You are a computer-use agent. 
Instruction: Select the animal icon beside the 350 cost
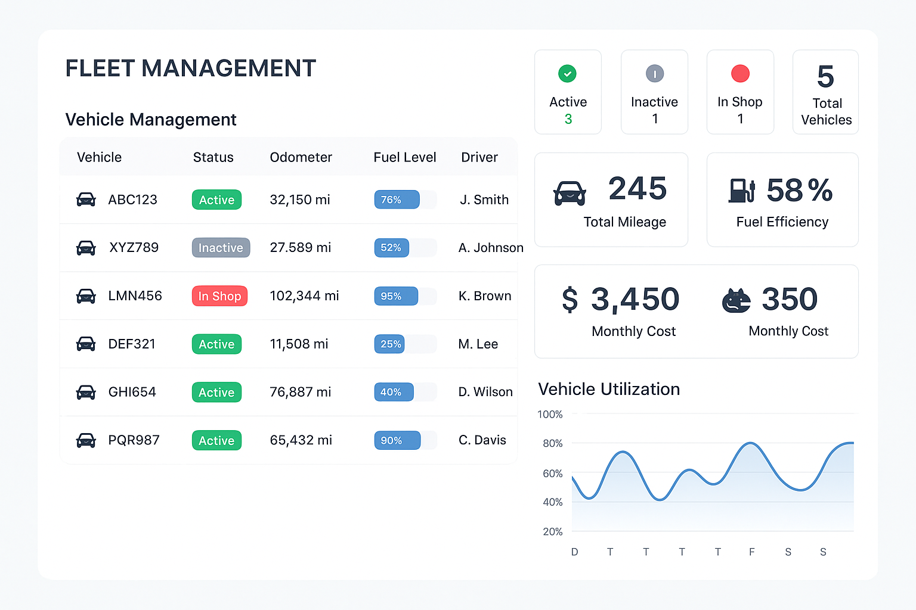click(x=736, y=300)
